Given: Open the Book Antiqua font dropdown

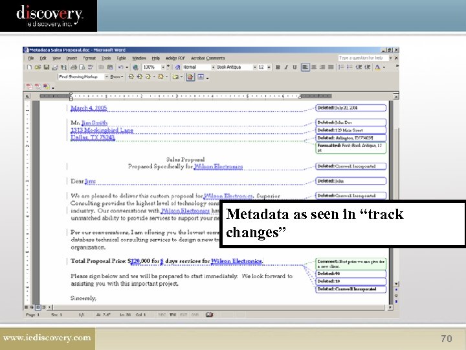Looking at the screenshot, I should click(255, 67).
